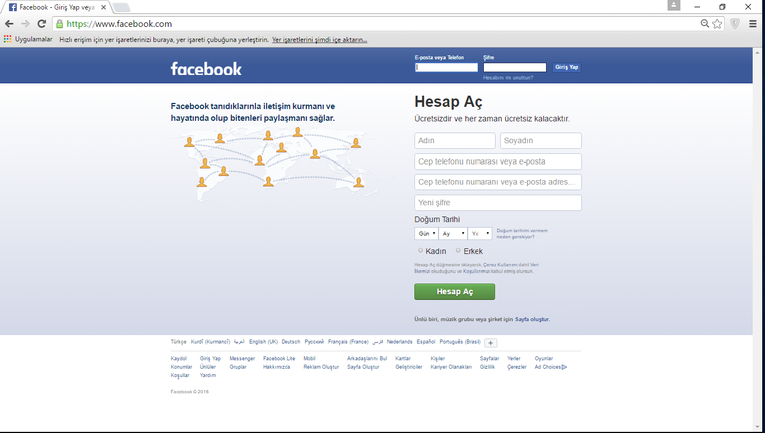Screen dimensions: 765x433
Task: Follow the Hesabını mı unuttun? link
Action: click(x=508, y=78)
